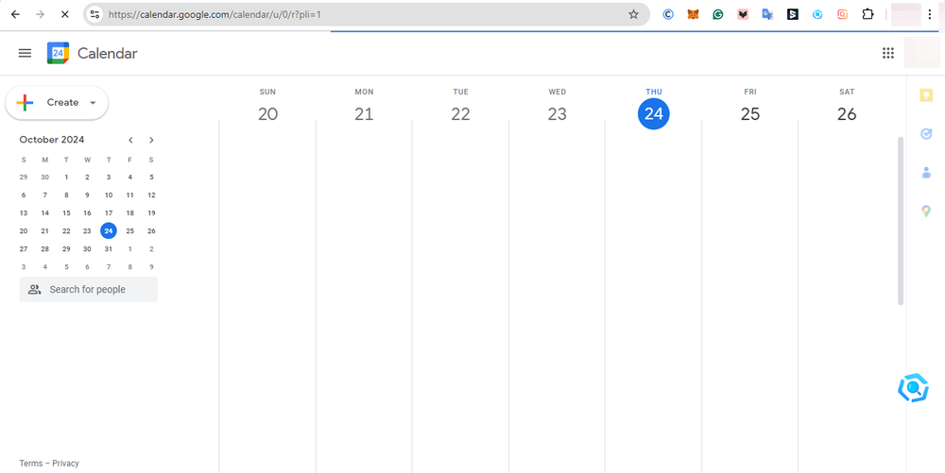Image resolution: width=945 pixels, height=473 pixels.
Task: Open the blue C extension
Action: [668, 14]
